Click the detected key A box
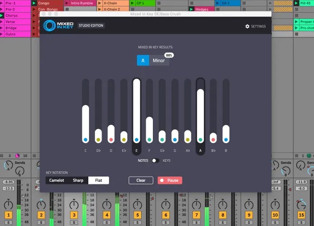Screen dimensions: 314x226 point(143,61)
